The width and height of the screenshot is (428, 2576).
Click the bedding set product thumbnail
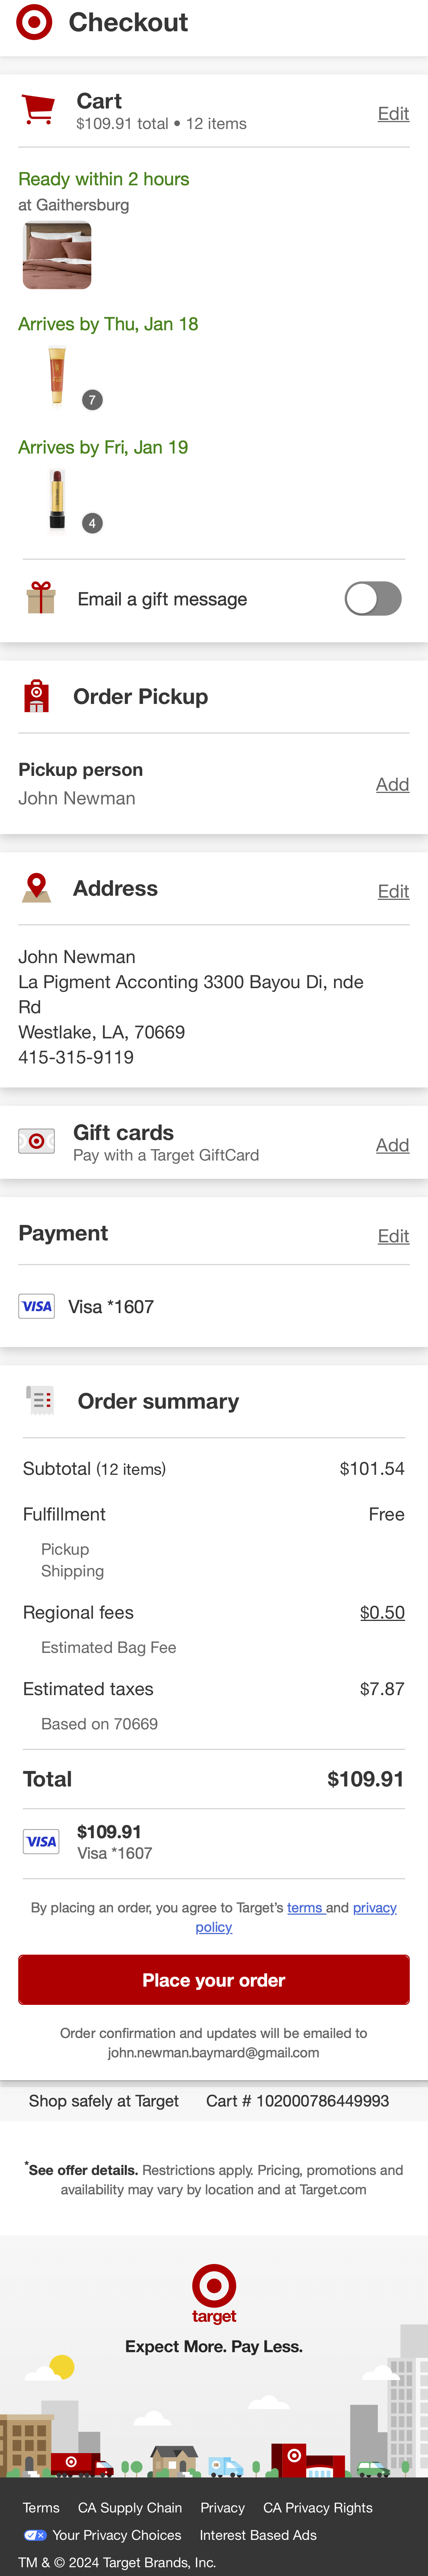tap(57, 256)
